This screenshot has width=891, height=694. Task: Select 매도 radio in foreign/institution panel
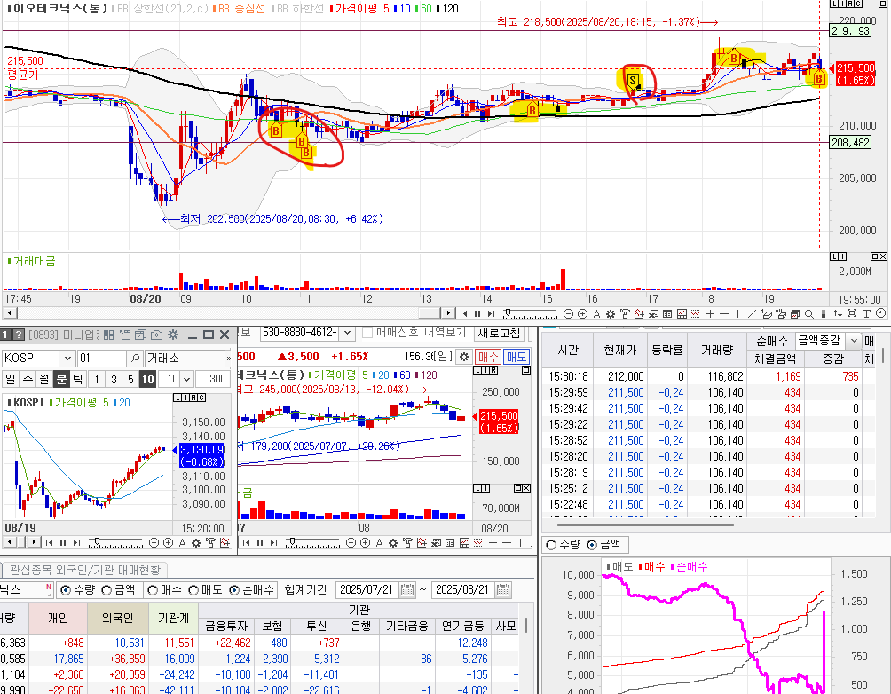click(193, 590)
